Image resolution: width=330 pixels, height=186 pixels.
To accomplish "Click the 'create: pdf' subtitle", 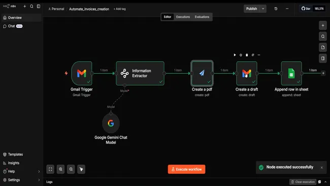I will coord(202,95).
